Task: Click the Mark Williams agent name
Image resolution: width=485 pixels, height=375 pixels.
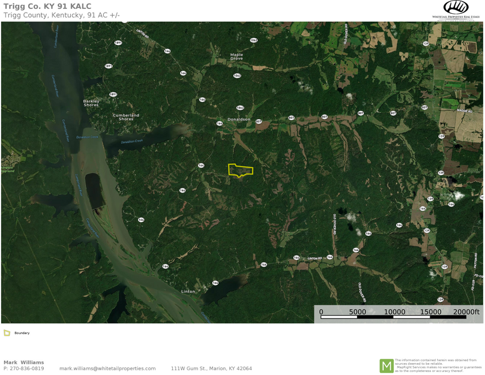Action: point(24,362)
